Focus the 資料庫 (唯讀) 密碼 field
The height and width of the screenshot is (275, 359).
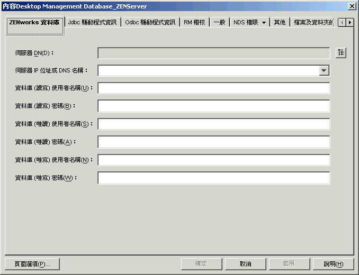tap(213, 142)
